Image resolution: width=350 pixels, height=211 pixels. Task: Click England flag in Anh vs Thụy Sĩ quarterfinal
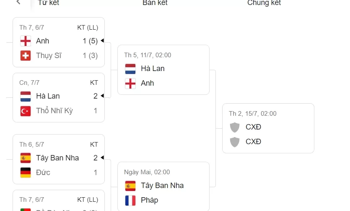pos(26,41)
